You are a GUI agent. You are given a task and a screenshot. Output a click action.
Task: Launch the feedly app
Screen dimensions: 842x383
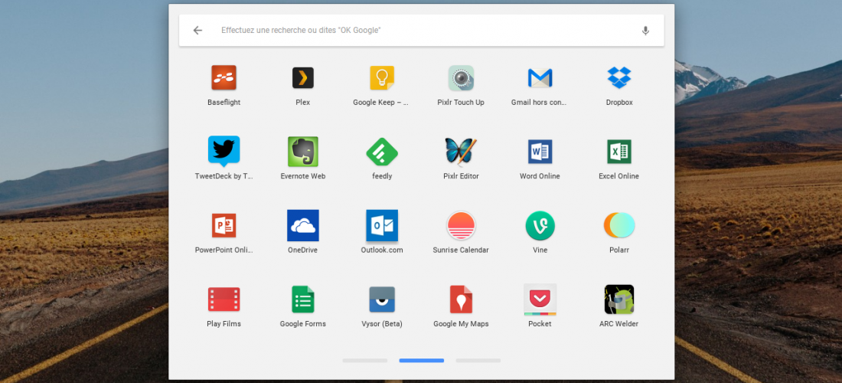pos(382,152)
